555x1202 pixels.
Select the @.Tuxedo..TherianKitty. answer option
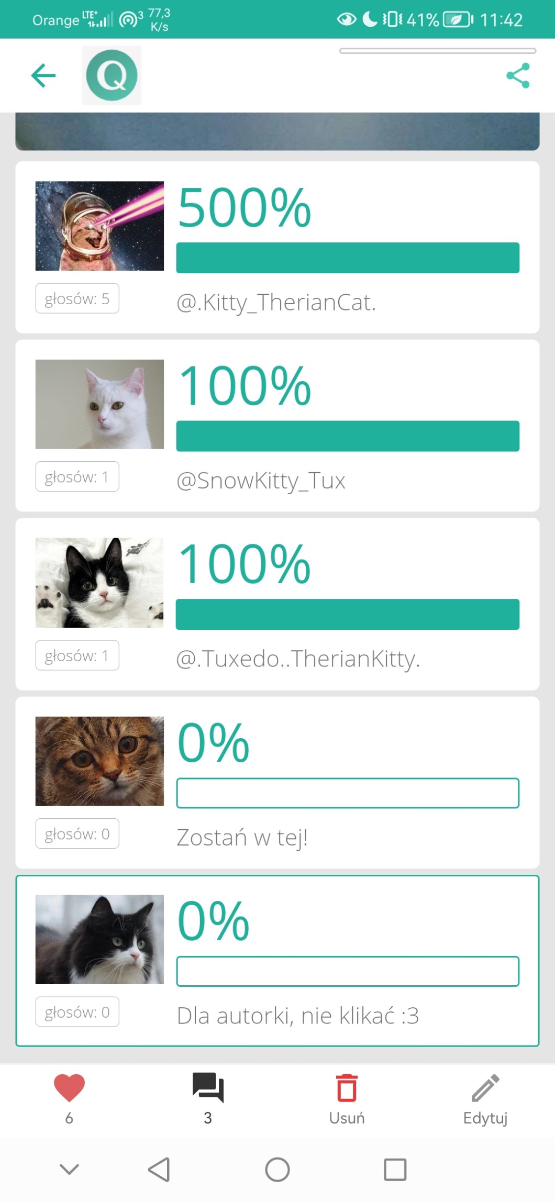[298, 659]
